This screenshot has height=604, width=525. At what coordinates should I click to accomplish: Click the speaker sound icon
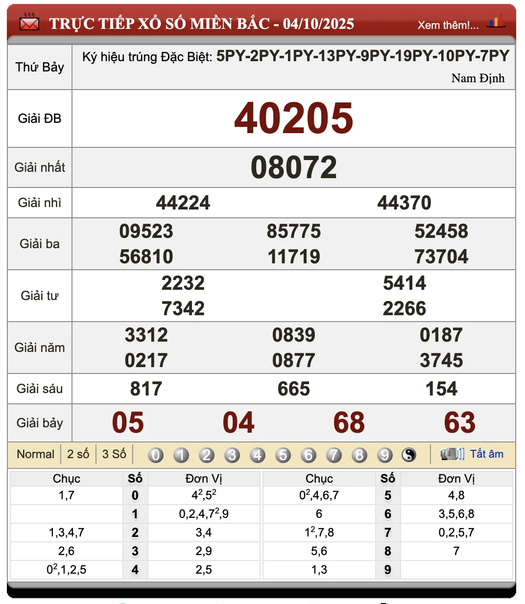pyautogui.click(x=451, y=454)
